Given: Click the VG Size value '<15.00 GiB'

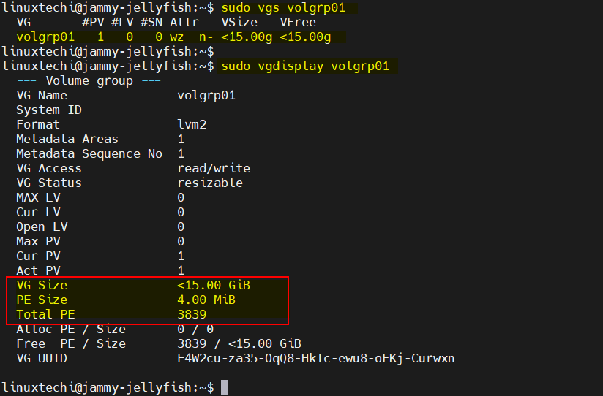Looking at the screenshot, I should pyautogui.click(x=214, y=285).
